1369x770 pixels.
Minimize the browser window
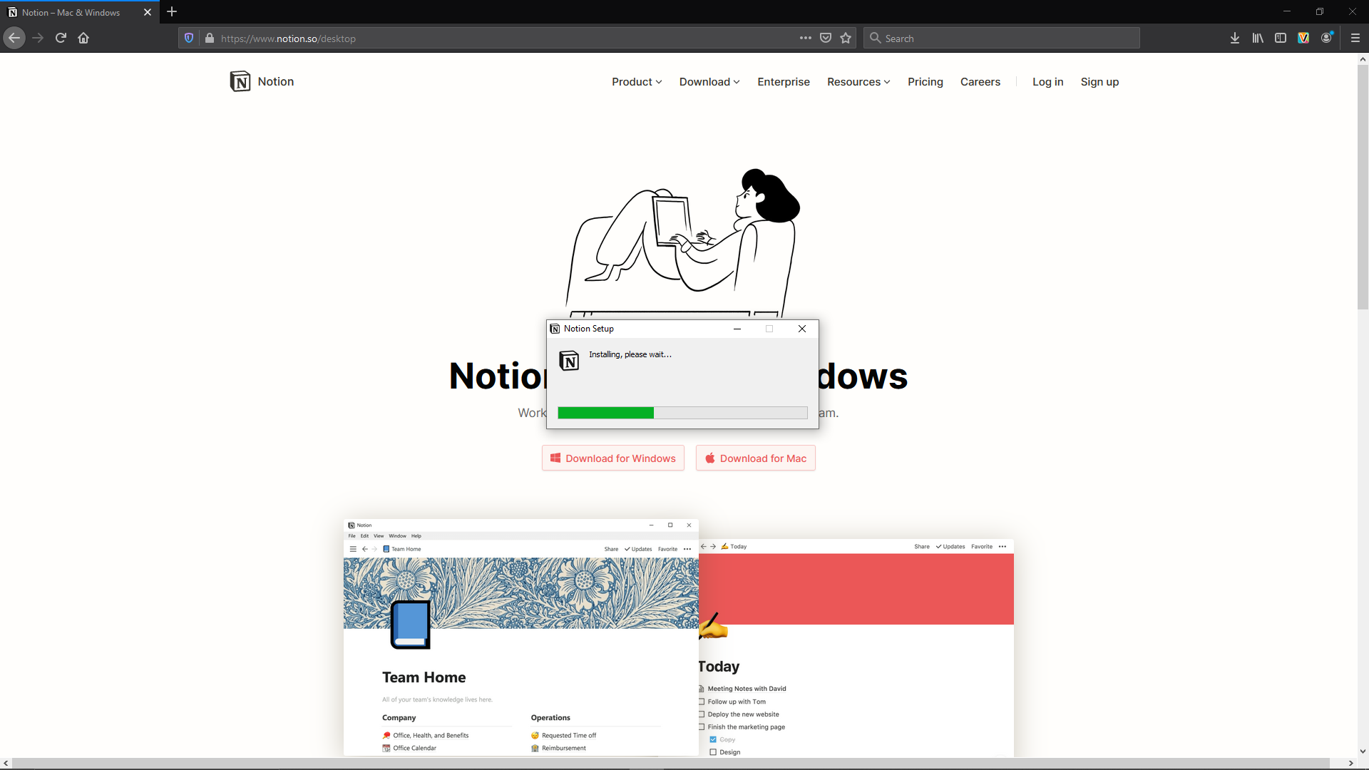[1287, 11]
